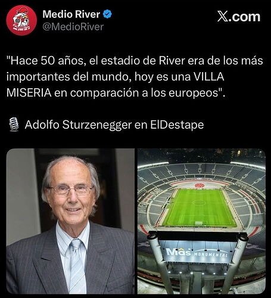Viewport: 271px width, 298px height.
Task: Click the man's glasses in portrait
Action: tap(71, 190)
